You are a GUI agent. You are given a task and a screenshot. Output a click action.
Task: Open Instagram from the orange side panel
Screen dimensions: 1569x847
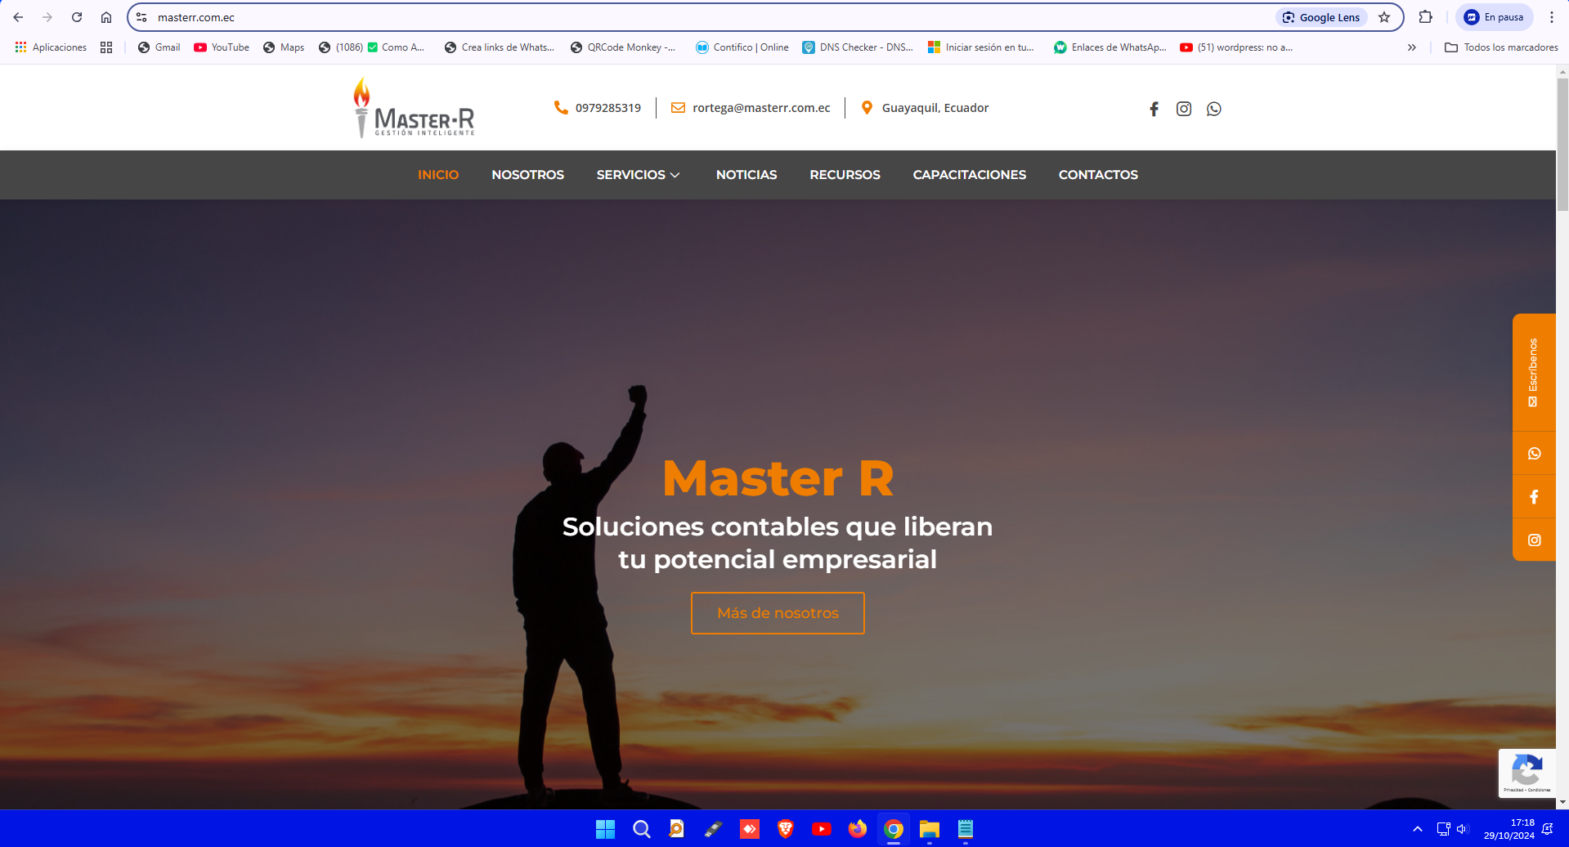[1534, 540]
